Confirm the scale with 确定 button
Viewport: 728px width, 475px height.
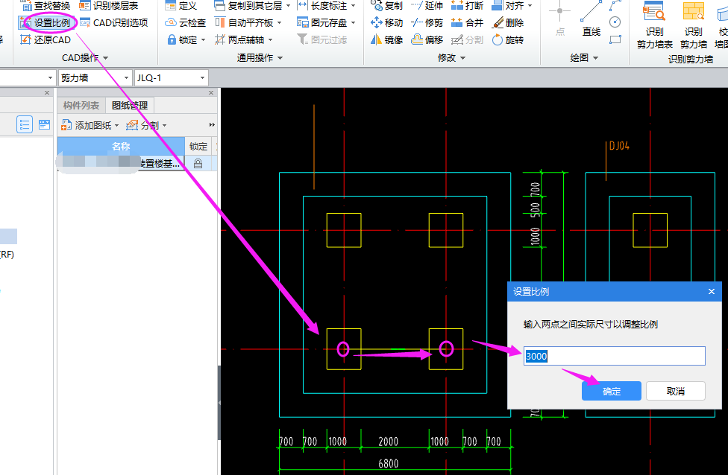click(x=611, y=391)
